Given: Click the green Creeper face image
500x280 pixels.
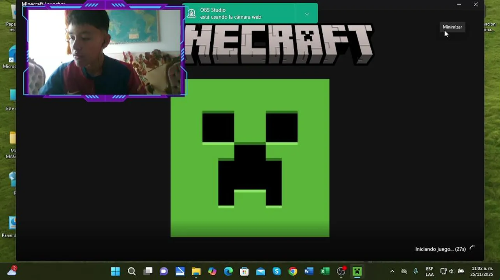Looking at the screenshot, I should [250, 158].
